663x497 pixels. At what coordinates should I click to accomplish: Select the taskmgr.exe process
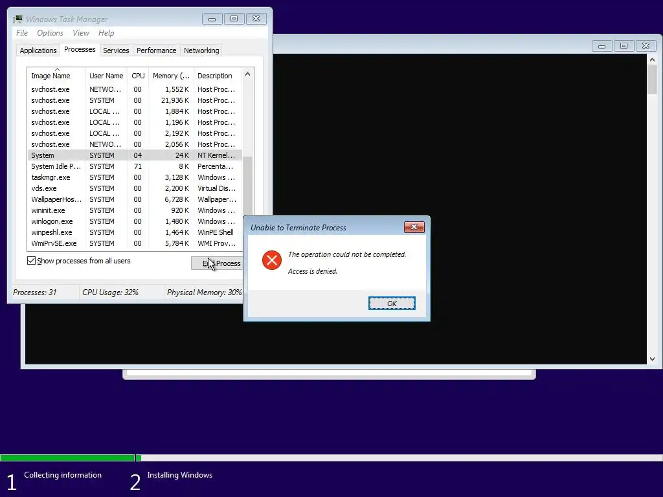(135, 177)
